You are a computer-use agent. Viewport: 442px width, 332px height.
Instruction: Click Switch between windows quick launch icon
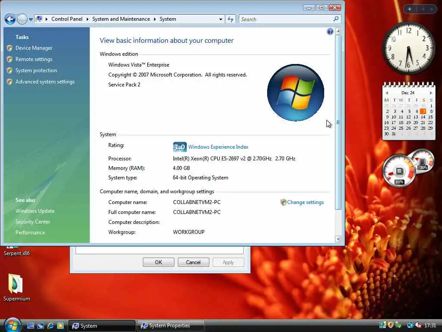pos(41,326)
